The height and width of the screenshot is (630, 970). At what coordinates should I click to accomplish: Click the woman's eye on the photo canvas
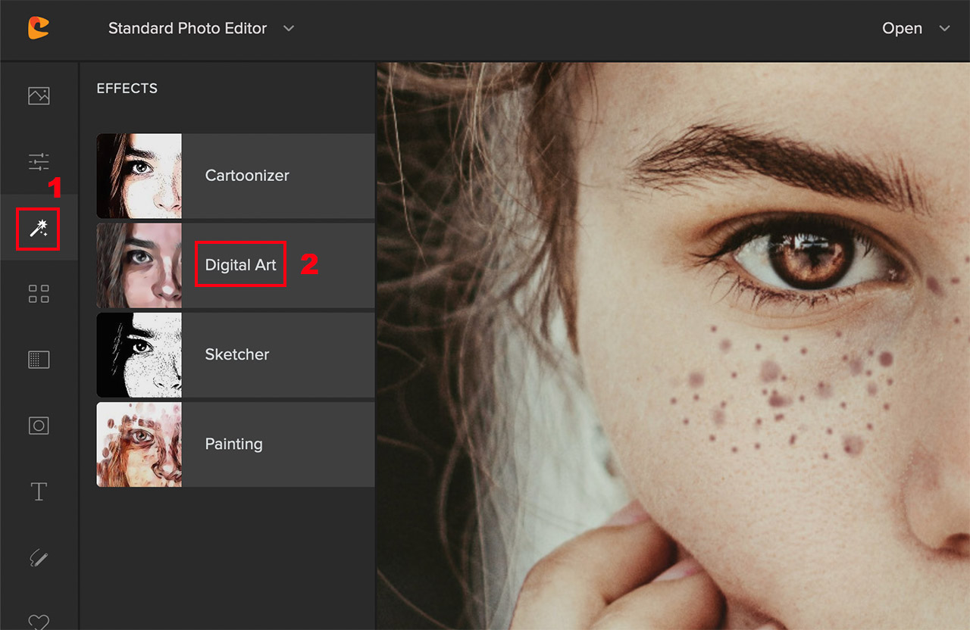tap(799, 257)
